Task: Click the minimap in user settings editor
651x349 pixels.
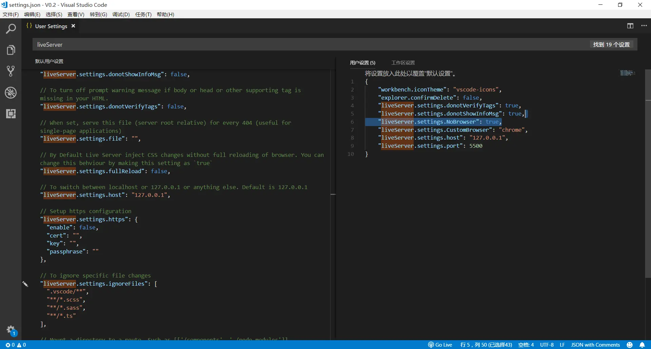Action: 627,73
